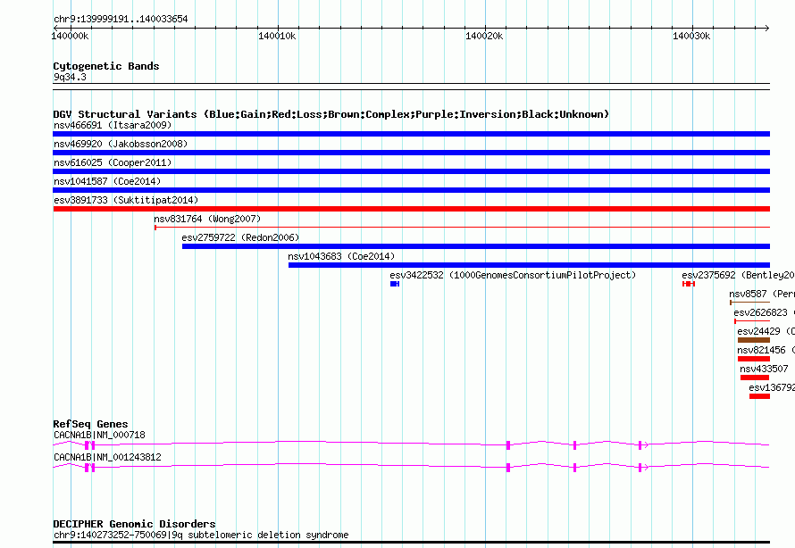Open the nsv469920 (Jakobsson2008) variant label
795x548 pixels.
[121, 144]
